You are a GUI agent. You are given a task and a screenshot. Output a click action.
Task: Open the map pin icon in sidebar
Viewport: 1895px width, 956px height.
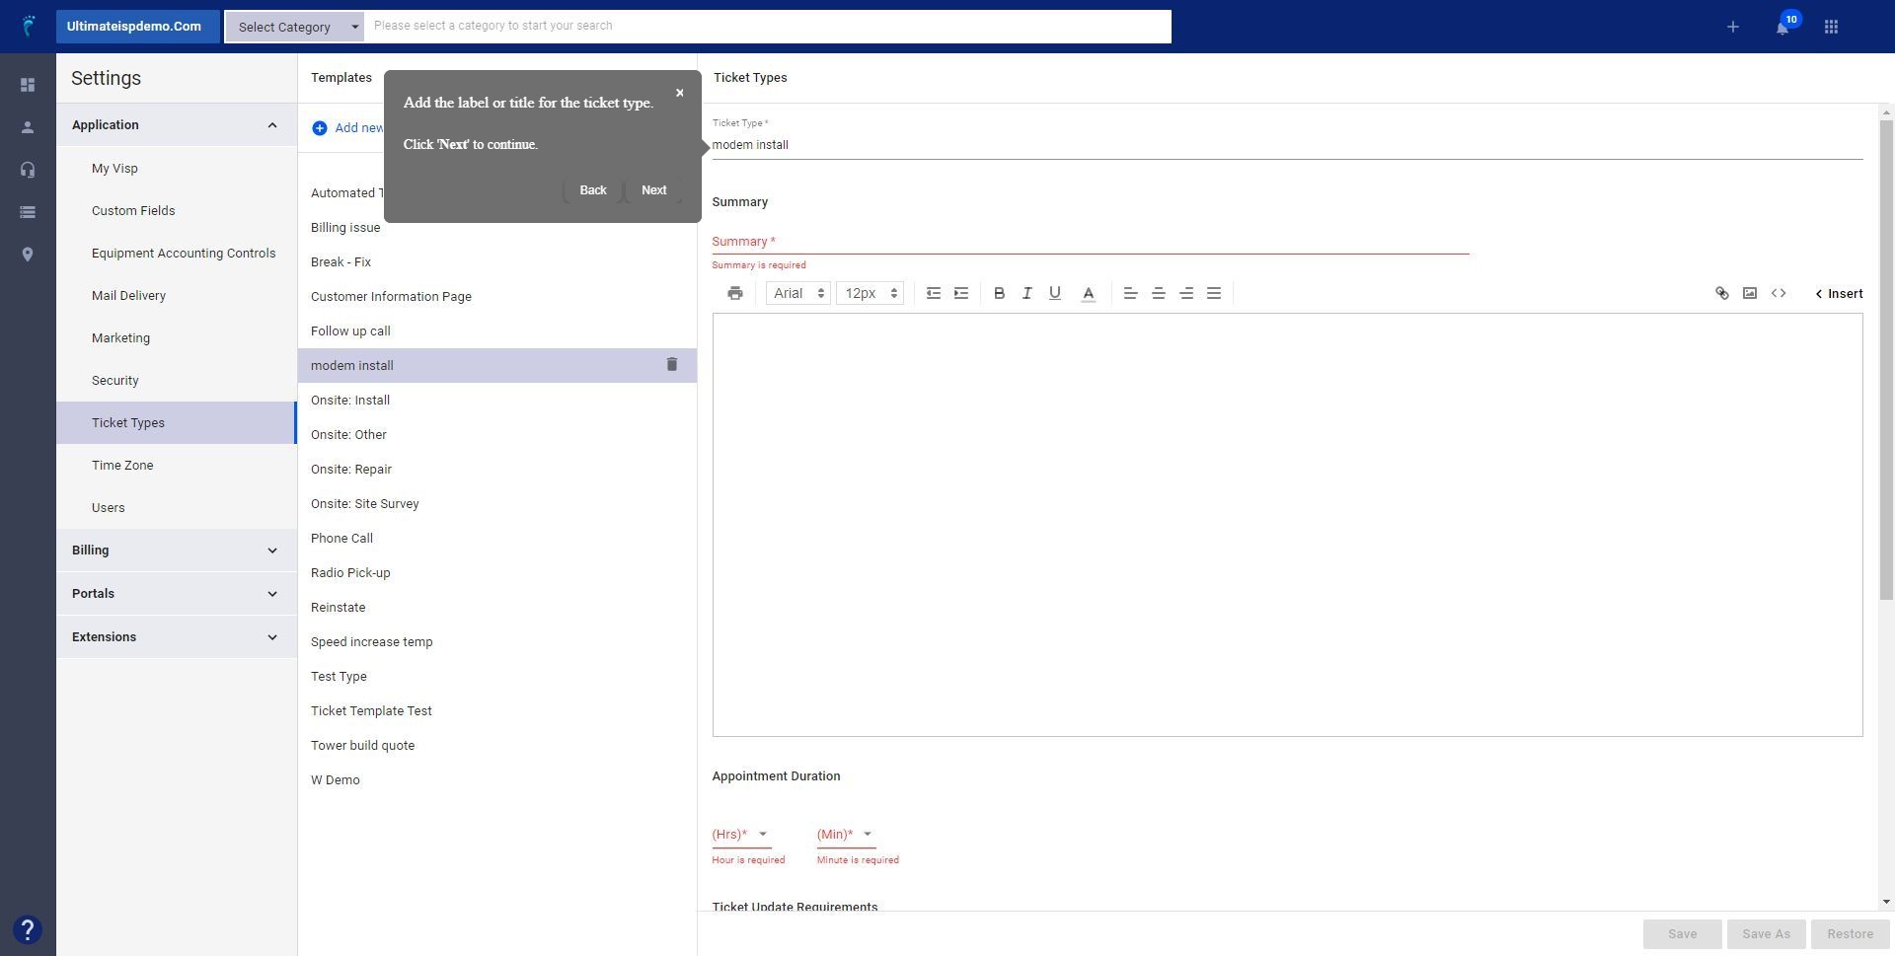28,255
